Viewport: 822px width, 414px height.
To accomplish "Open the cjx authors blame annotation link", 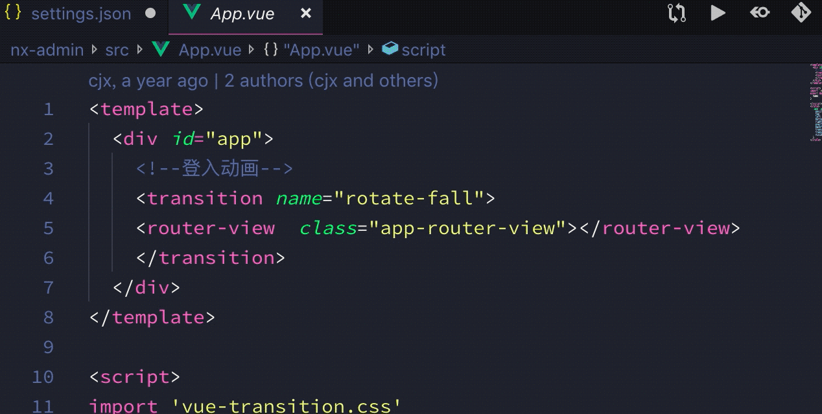I will [263, 80].
